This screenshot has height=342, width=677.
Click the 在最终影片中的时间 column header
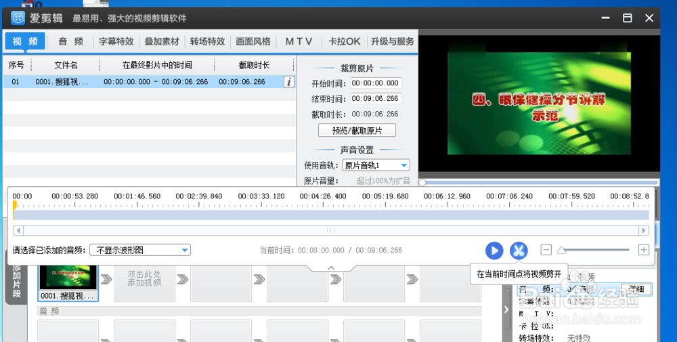coord(157,65)
